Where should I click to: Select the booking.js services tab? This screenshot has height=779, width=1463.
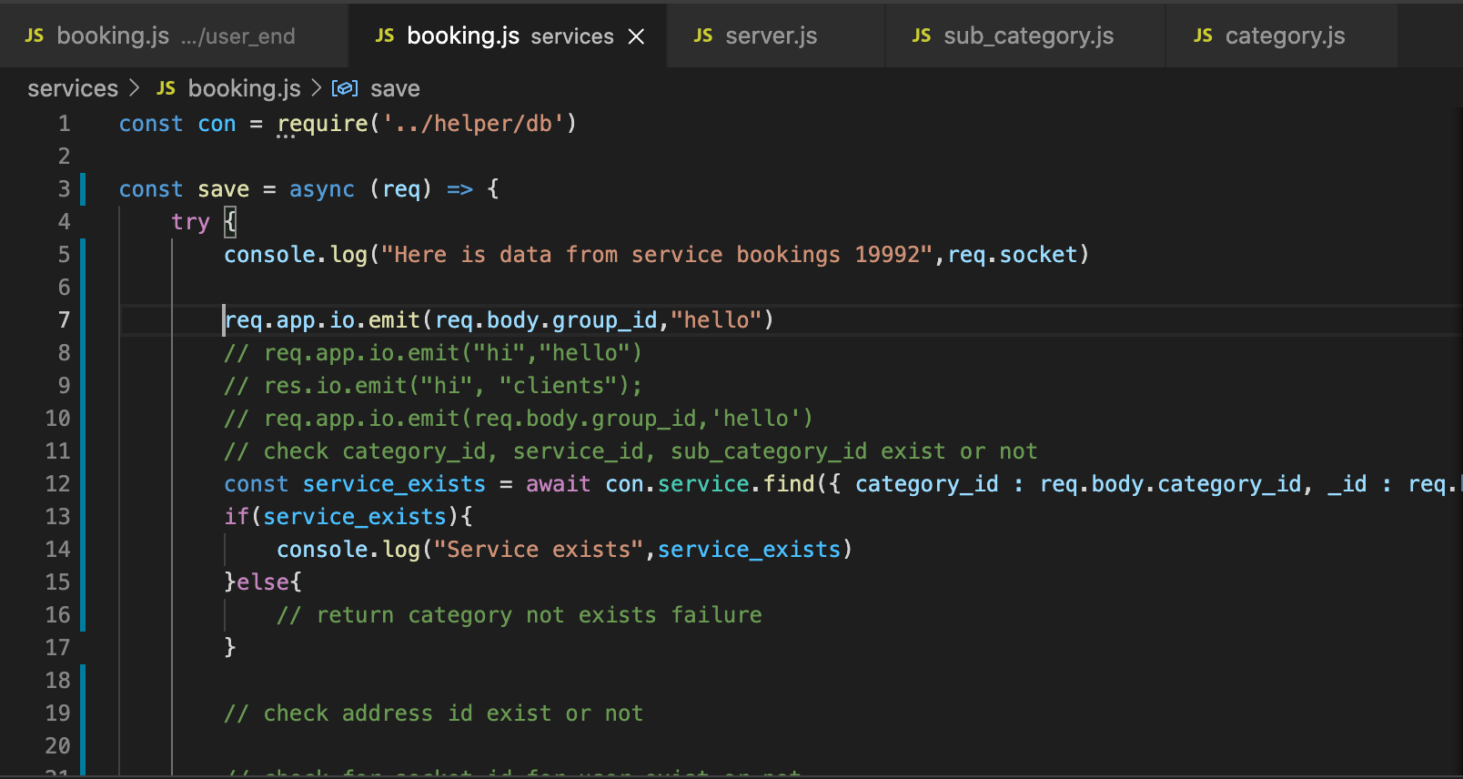pos(508,35)
